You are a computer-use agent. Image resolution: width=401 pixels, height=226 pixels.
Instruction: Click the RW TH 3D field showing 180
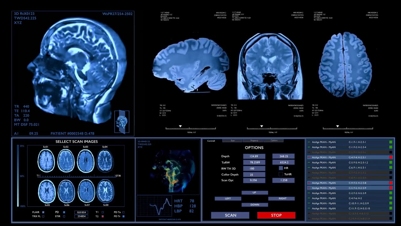[254, 169]
